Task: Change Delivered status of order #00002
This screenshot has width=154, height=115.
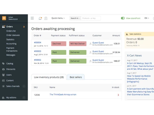Action: 78,61
